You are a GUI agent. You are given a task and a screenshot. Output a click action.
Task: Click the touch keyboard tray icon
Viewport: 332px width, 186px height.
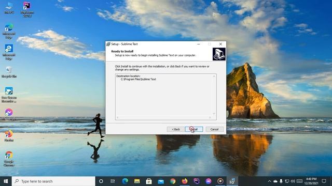(x=299, y=181)
